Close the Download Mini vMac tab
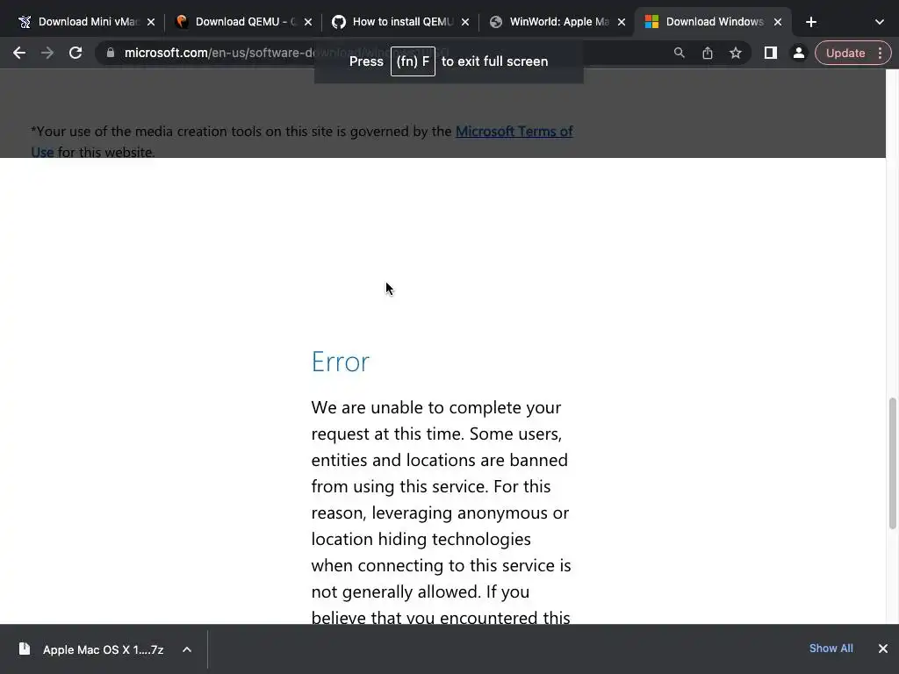 click(151, 22)
